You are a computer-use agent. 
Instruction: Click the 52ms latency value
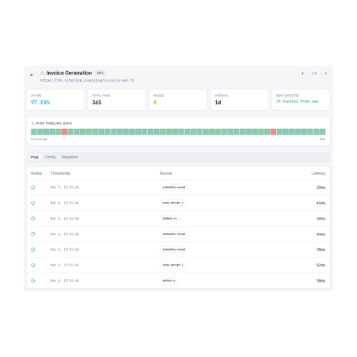click(x=321, y=265)
